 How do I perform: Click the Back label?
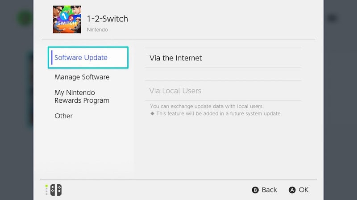pos(269,190)
